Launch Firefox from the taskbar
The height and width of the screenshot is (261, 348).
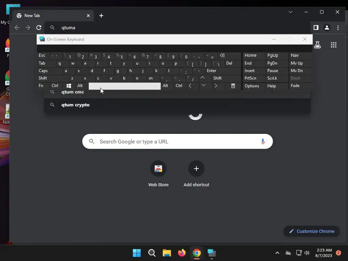pyautogui.click(x=182, y=253)
